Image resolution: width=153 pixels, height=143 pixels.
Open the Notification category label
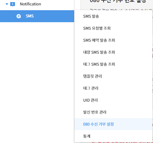click(30, 4)
